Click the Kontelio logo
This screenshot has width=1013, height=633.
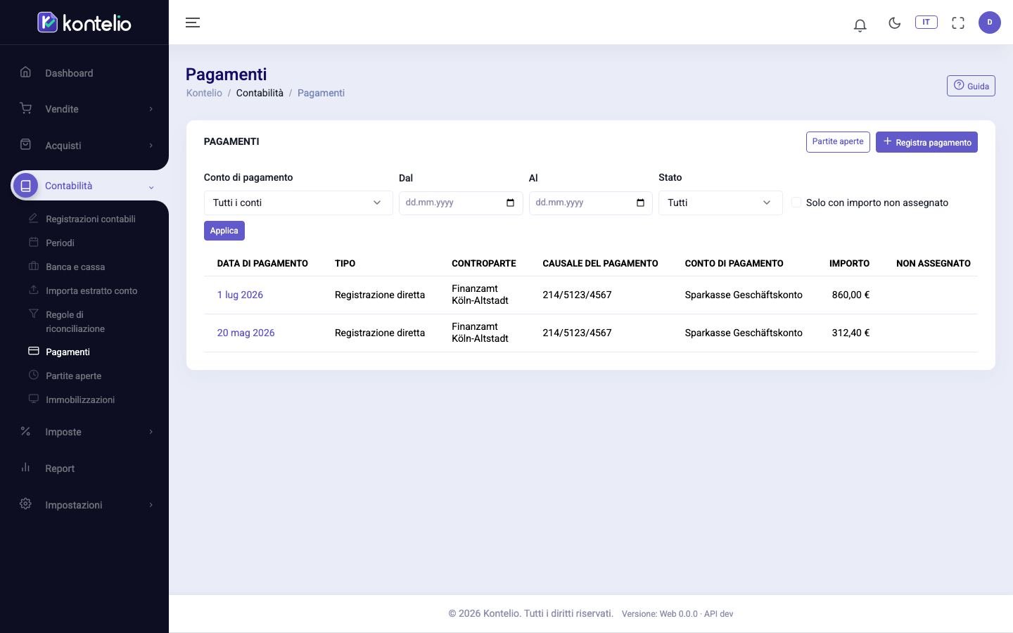(x=84, y=23)
